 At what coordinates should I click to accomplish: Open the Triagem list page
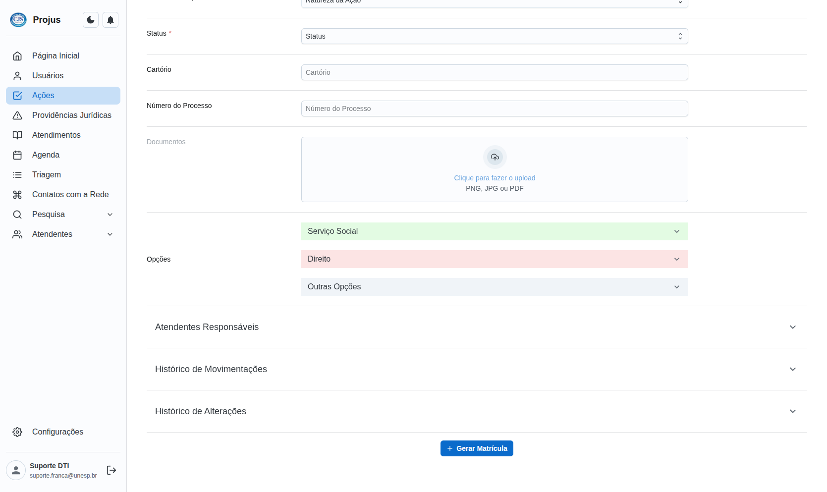47,175
